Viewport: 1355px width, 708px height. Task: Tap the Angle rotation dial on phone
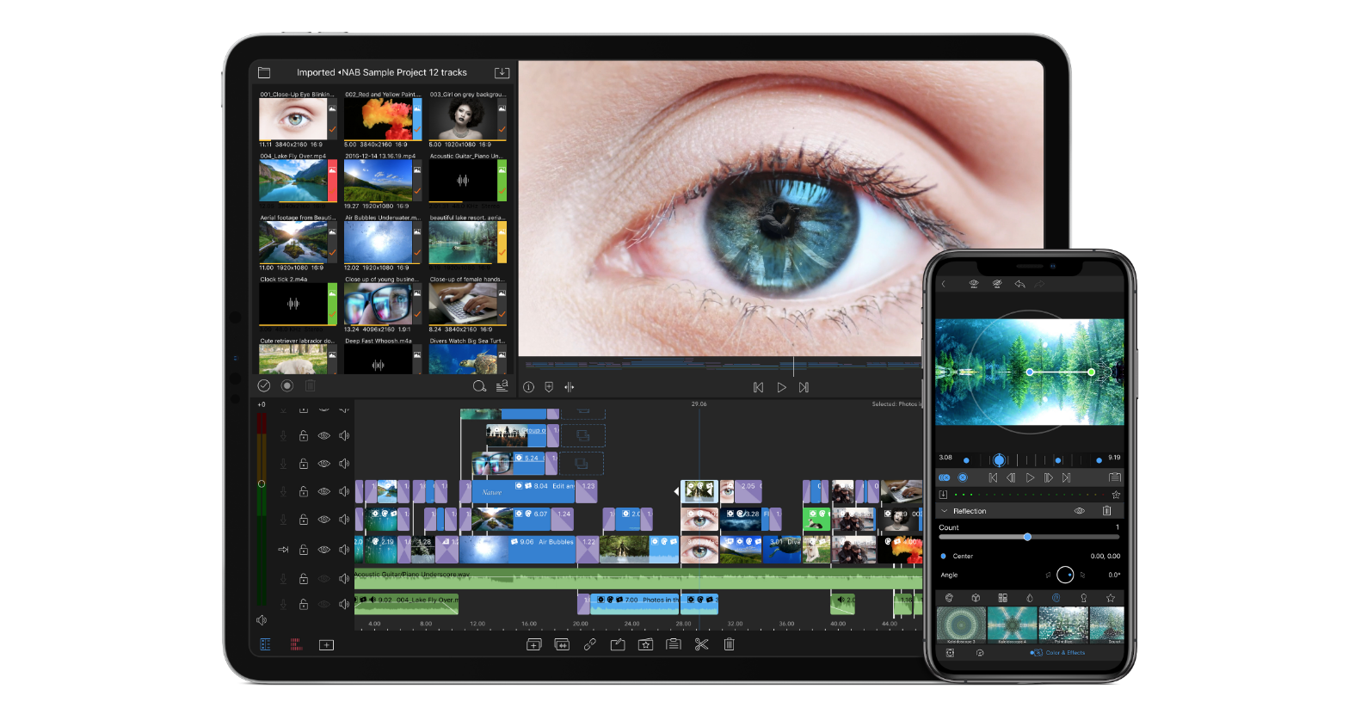pos(1065,575)
